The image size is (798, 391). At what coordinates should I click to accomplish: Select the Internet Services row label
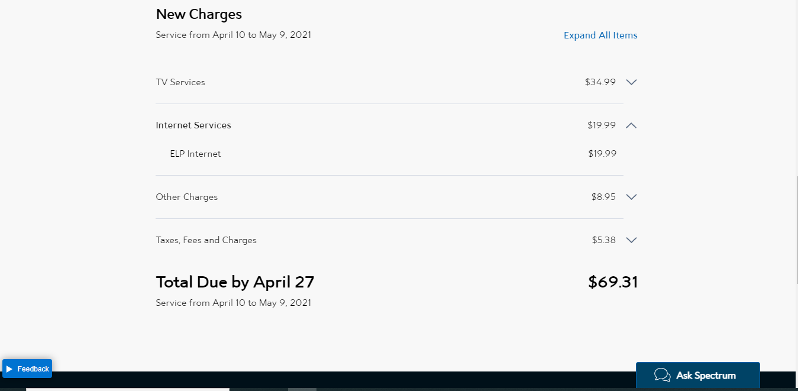pos(193,125)
